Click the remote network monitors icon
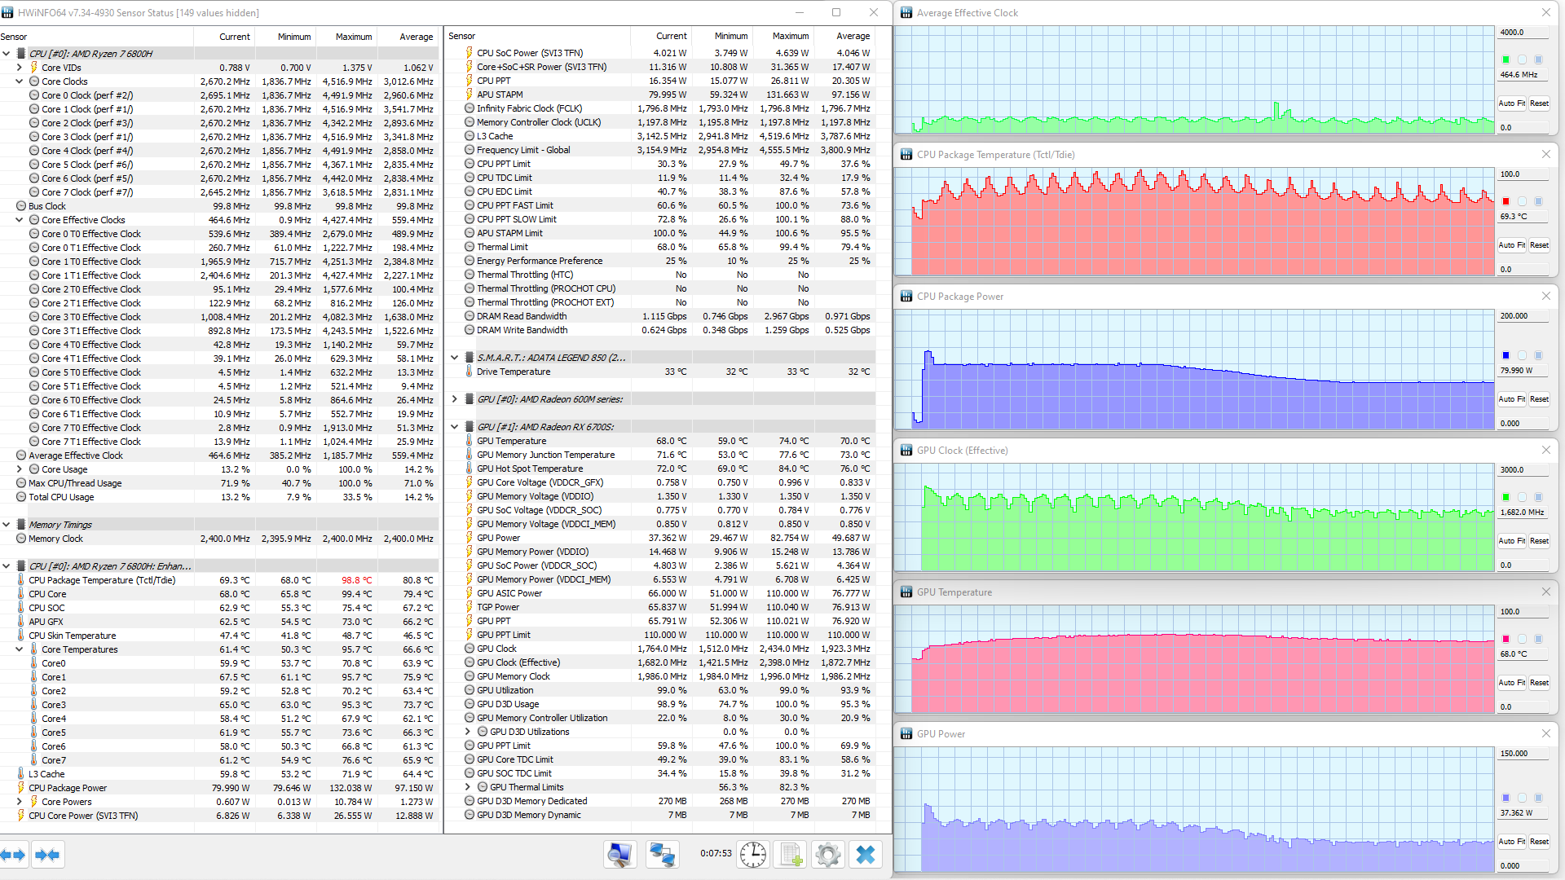The width and height of the screenshot is (1565, 880). 661,854
